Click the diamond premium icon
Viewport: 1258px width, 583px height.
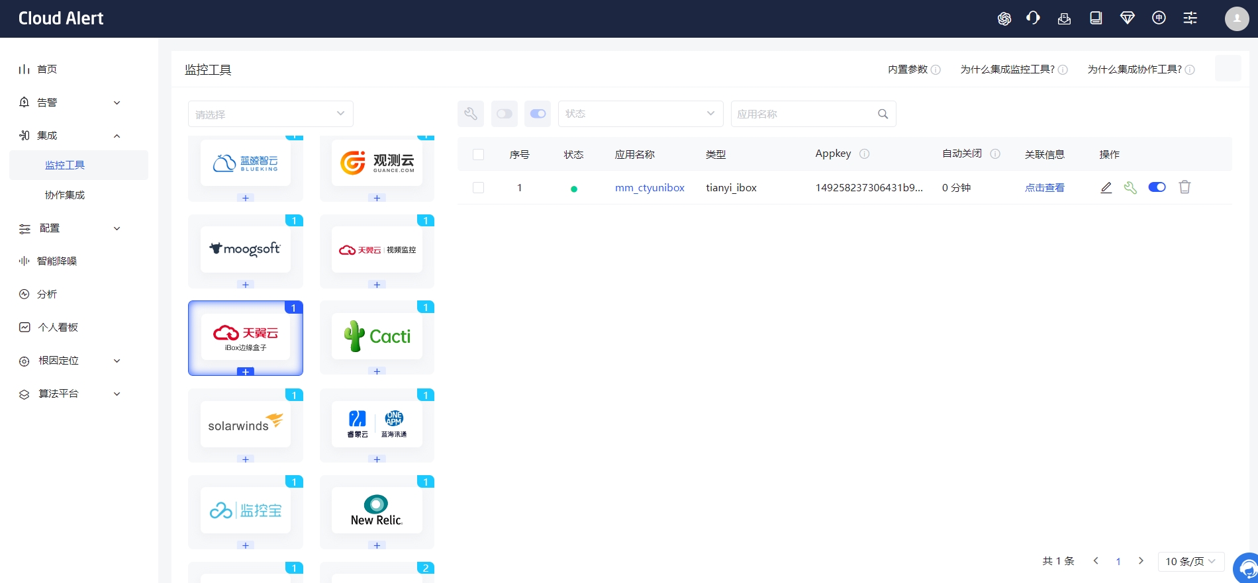[x=1127, y=19]
